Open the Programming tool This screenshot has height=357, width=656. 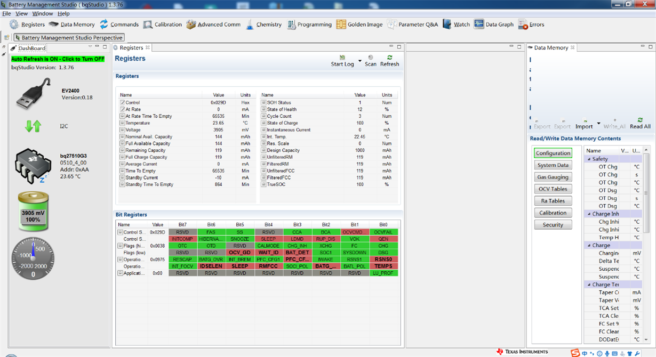(309, 25)
